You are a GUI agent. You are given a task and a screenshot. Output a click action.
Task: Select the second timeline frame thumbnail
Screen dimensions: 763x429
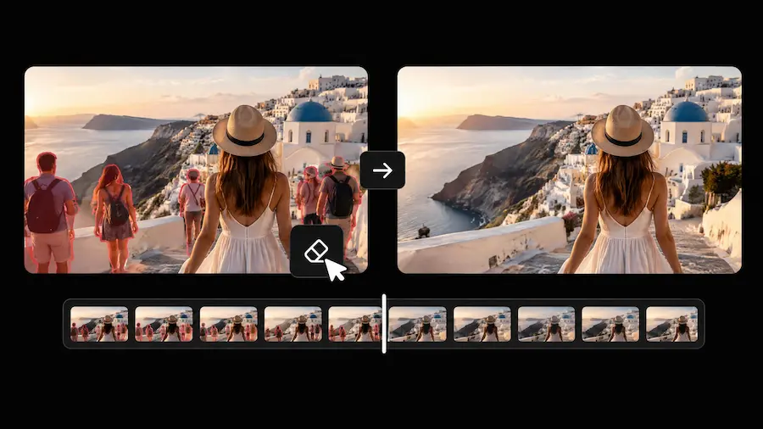[x=164, y=324]
